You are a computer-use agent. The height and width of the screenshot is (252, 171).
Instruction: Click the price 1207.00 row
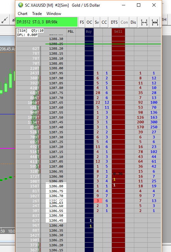56,167
